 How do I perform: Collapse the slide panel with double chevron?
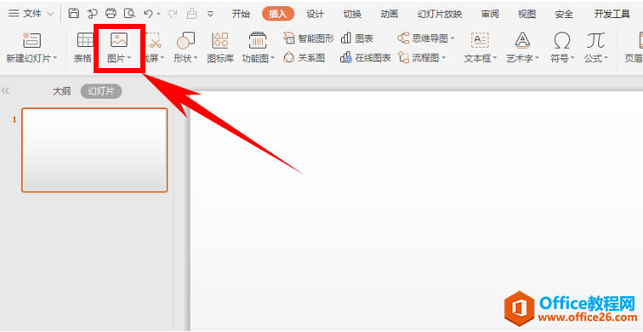click(x=5, y=91)
